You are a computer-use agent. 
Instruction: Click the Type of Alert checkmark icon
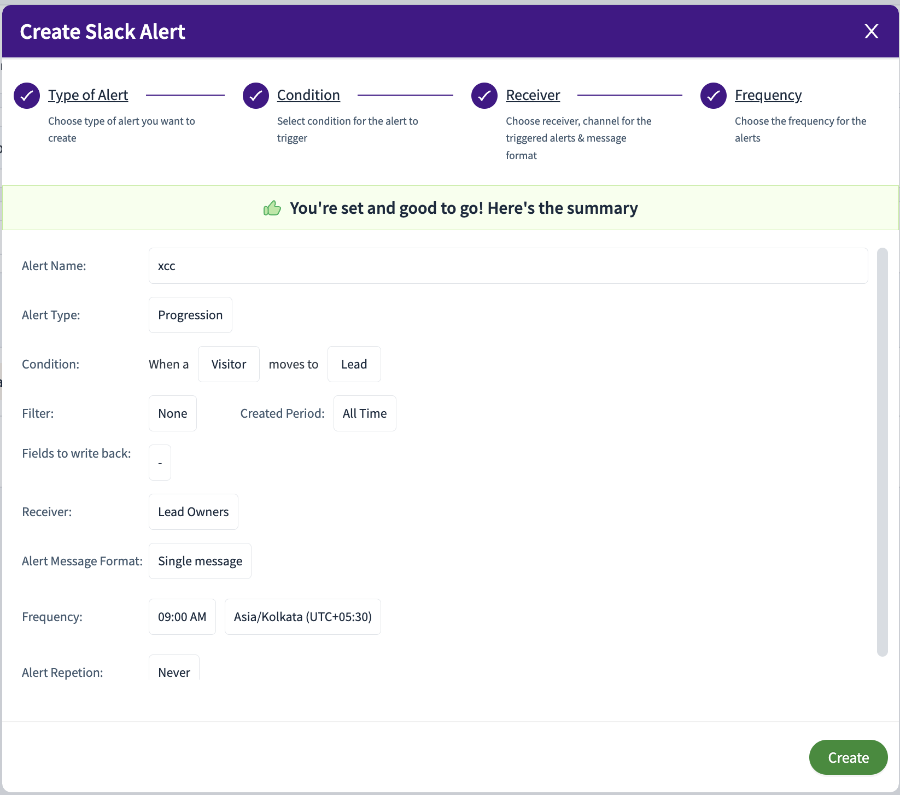tap(27, 96)
